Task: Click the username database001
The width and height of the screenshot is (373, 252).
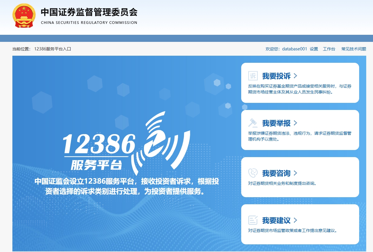Action: tap(295, 49)
